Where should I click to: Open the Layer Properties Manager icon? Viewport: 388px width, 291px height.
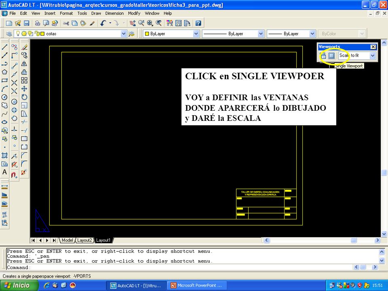9,34
